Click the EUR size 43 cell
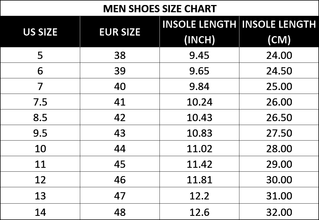 pos(120,133)
